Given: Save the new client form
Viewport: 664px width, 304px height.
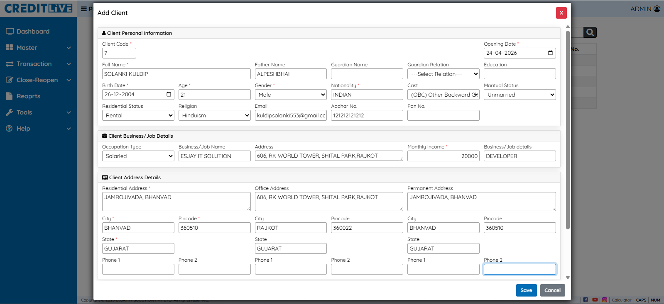Looking at the screenshot, I should (526, 290).
